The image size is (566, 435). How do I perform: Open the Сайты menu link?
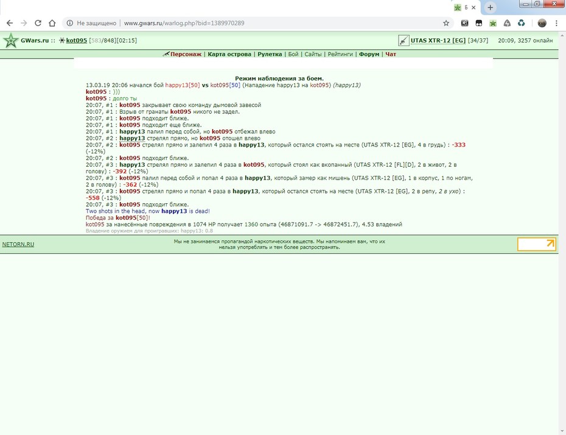313,54
